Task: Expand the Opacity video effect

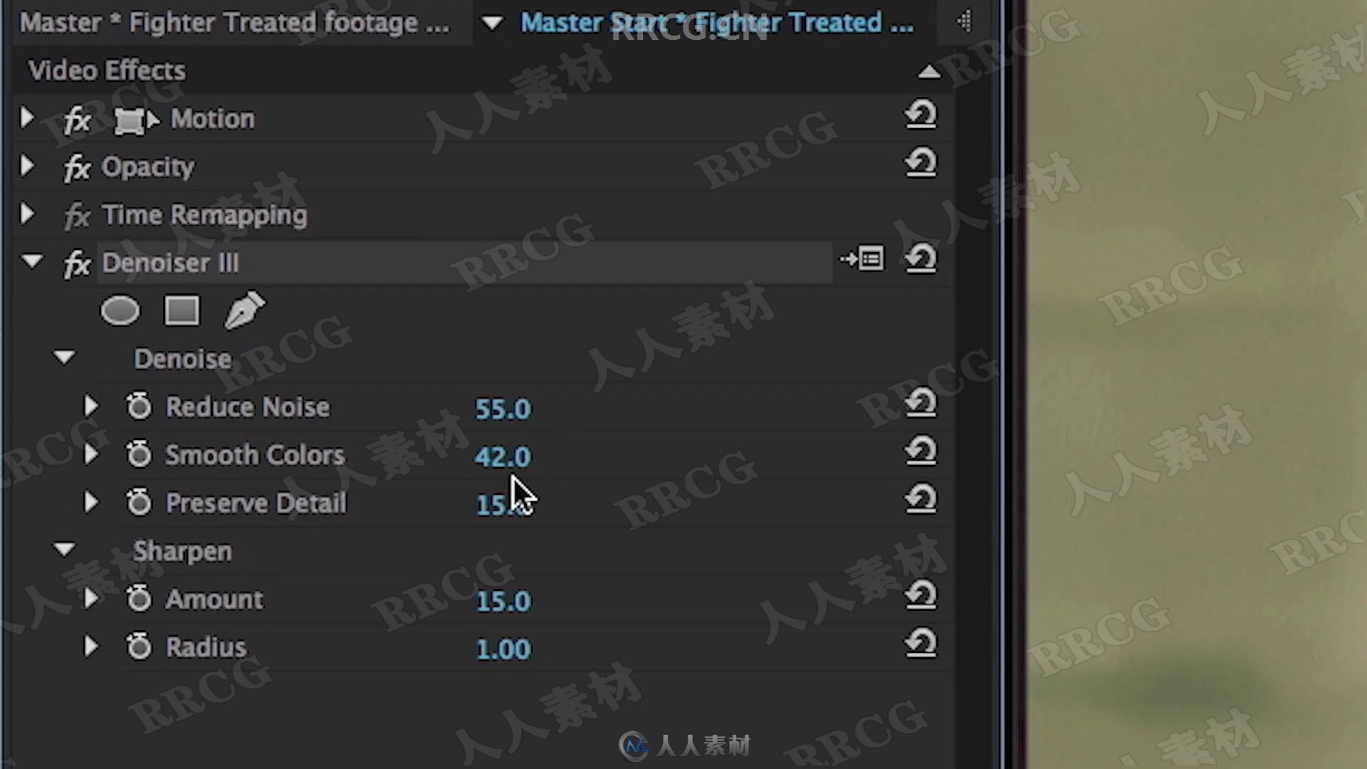Action: click(x=27, y=165)
